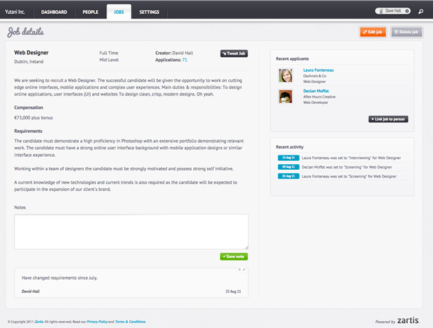Click the 'Full Time' job type text
This screenshot has height=328, width=433.
coord(109,53)
